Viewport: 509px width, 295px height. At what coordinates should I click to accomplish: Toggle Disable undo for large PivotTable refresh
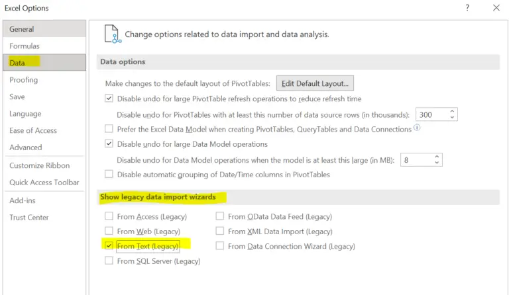pyautogui.click(x=109, y=98)
